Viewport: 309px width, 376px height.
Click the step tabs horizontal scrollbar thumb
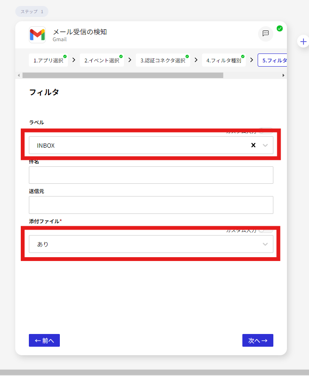pos(123,75)
